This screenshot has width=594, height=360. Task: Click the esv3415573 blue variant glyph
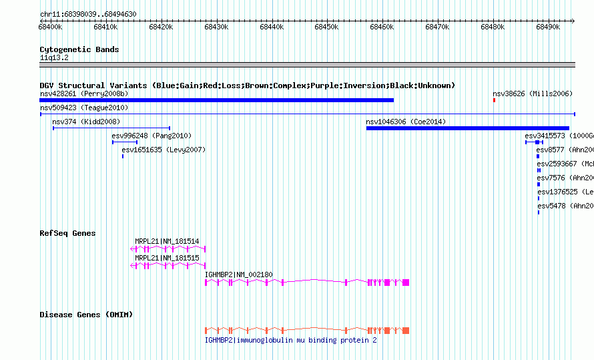click(534, 142)
